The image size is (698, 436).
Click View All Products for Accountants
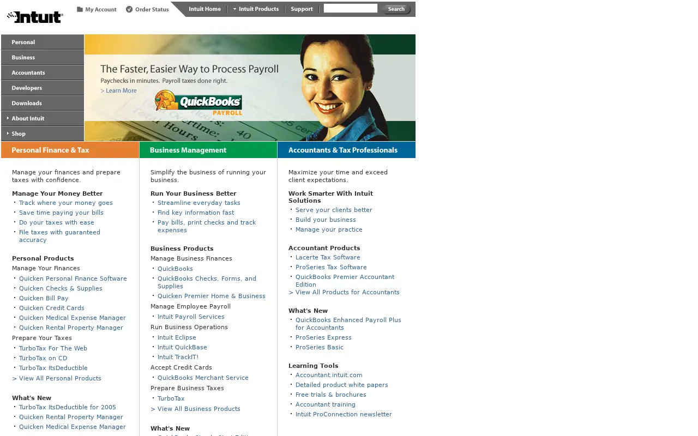pos(344,292)
